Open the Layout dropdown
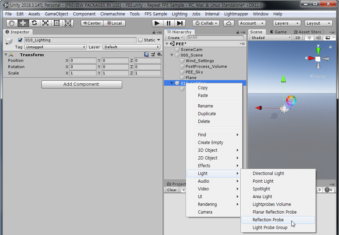The height and width of the screenshot is (235, 339). click(x=318, y=23)
